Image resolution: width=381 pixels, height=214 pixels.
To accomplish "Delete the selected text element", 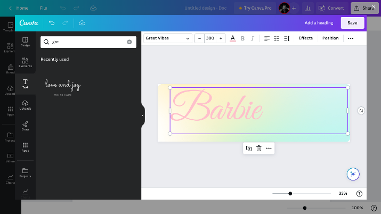I will [259, 149].
